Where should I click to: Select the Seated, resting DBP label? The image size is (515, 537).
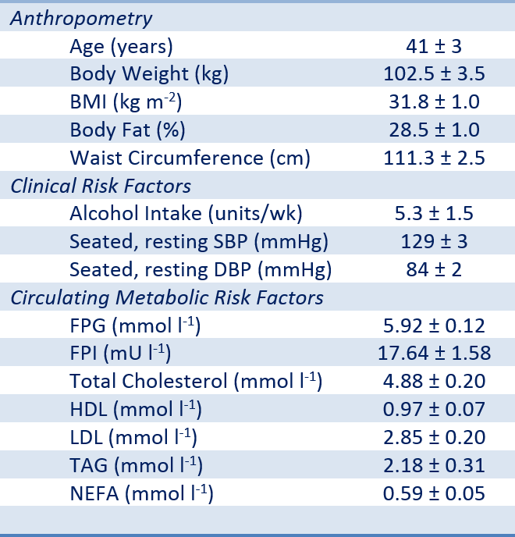[201, 270]
